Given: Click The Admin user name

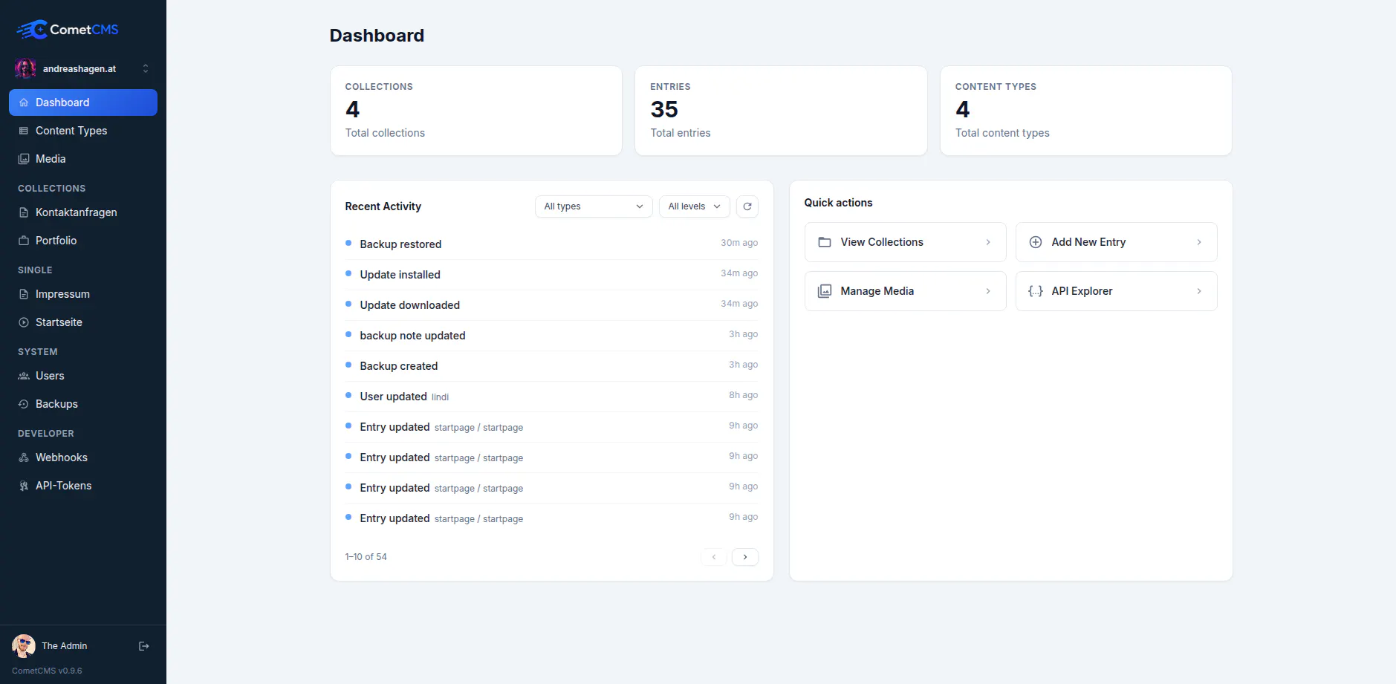Looking at the screenshot, I should (65, 646).
